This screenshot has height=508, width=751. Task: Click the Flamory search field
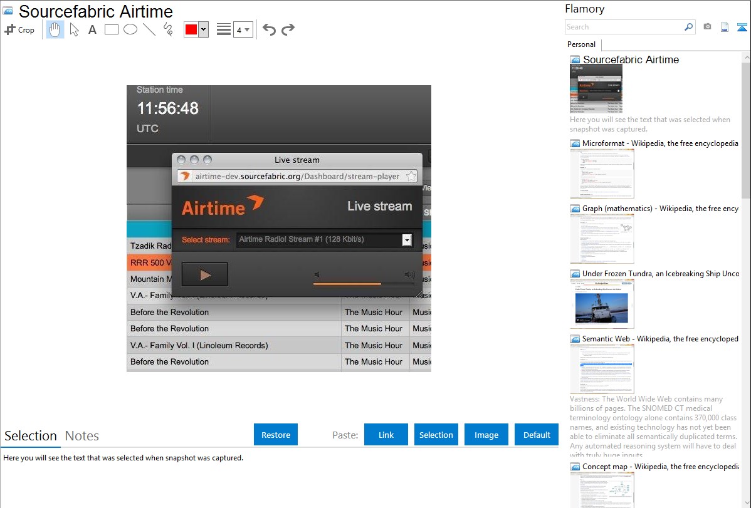624,27
